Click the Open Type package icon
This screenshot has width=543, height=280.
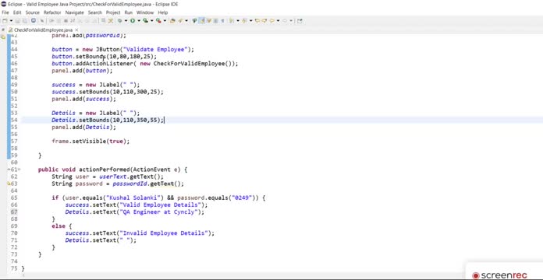[x=172, y=21]
